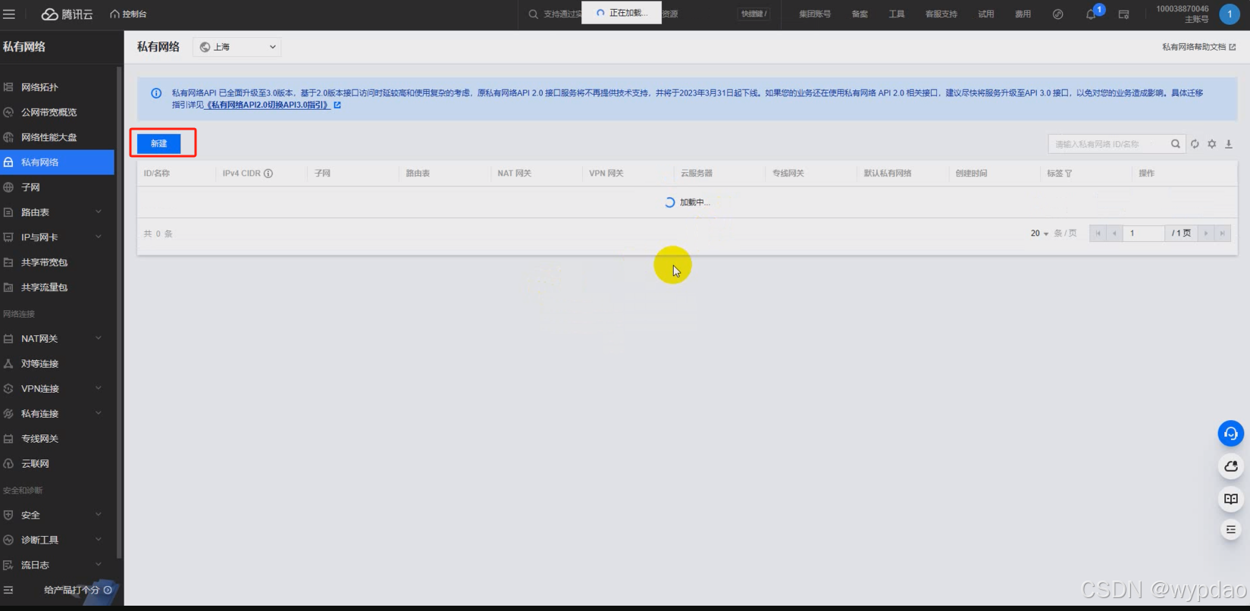The height and width of the screenshot is (611, 1250).
Task: Go to last page button
Action: click(x=1222, y=233)
